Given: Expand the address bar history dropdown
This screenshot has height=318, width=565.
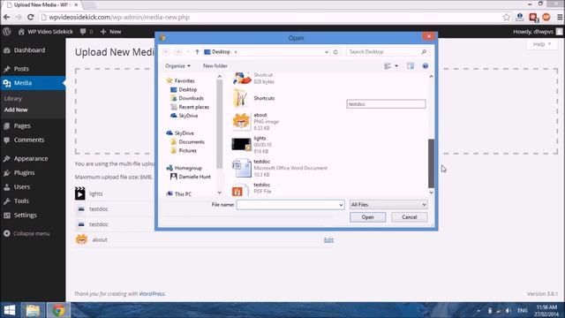Looking at the screenshot, I should 326,52.
